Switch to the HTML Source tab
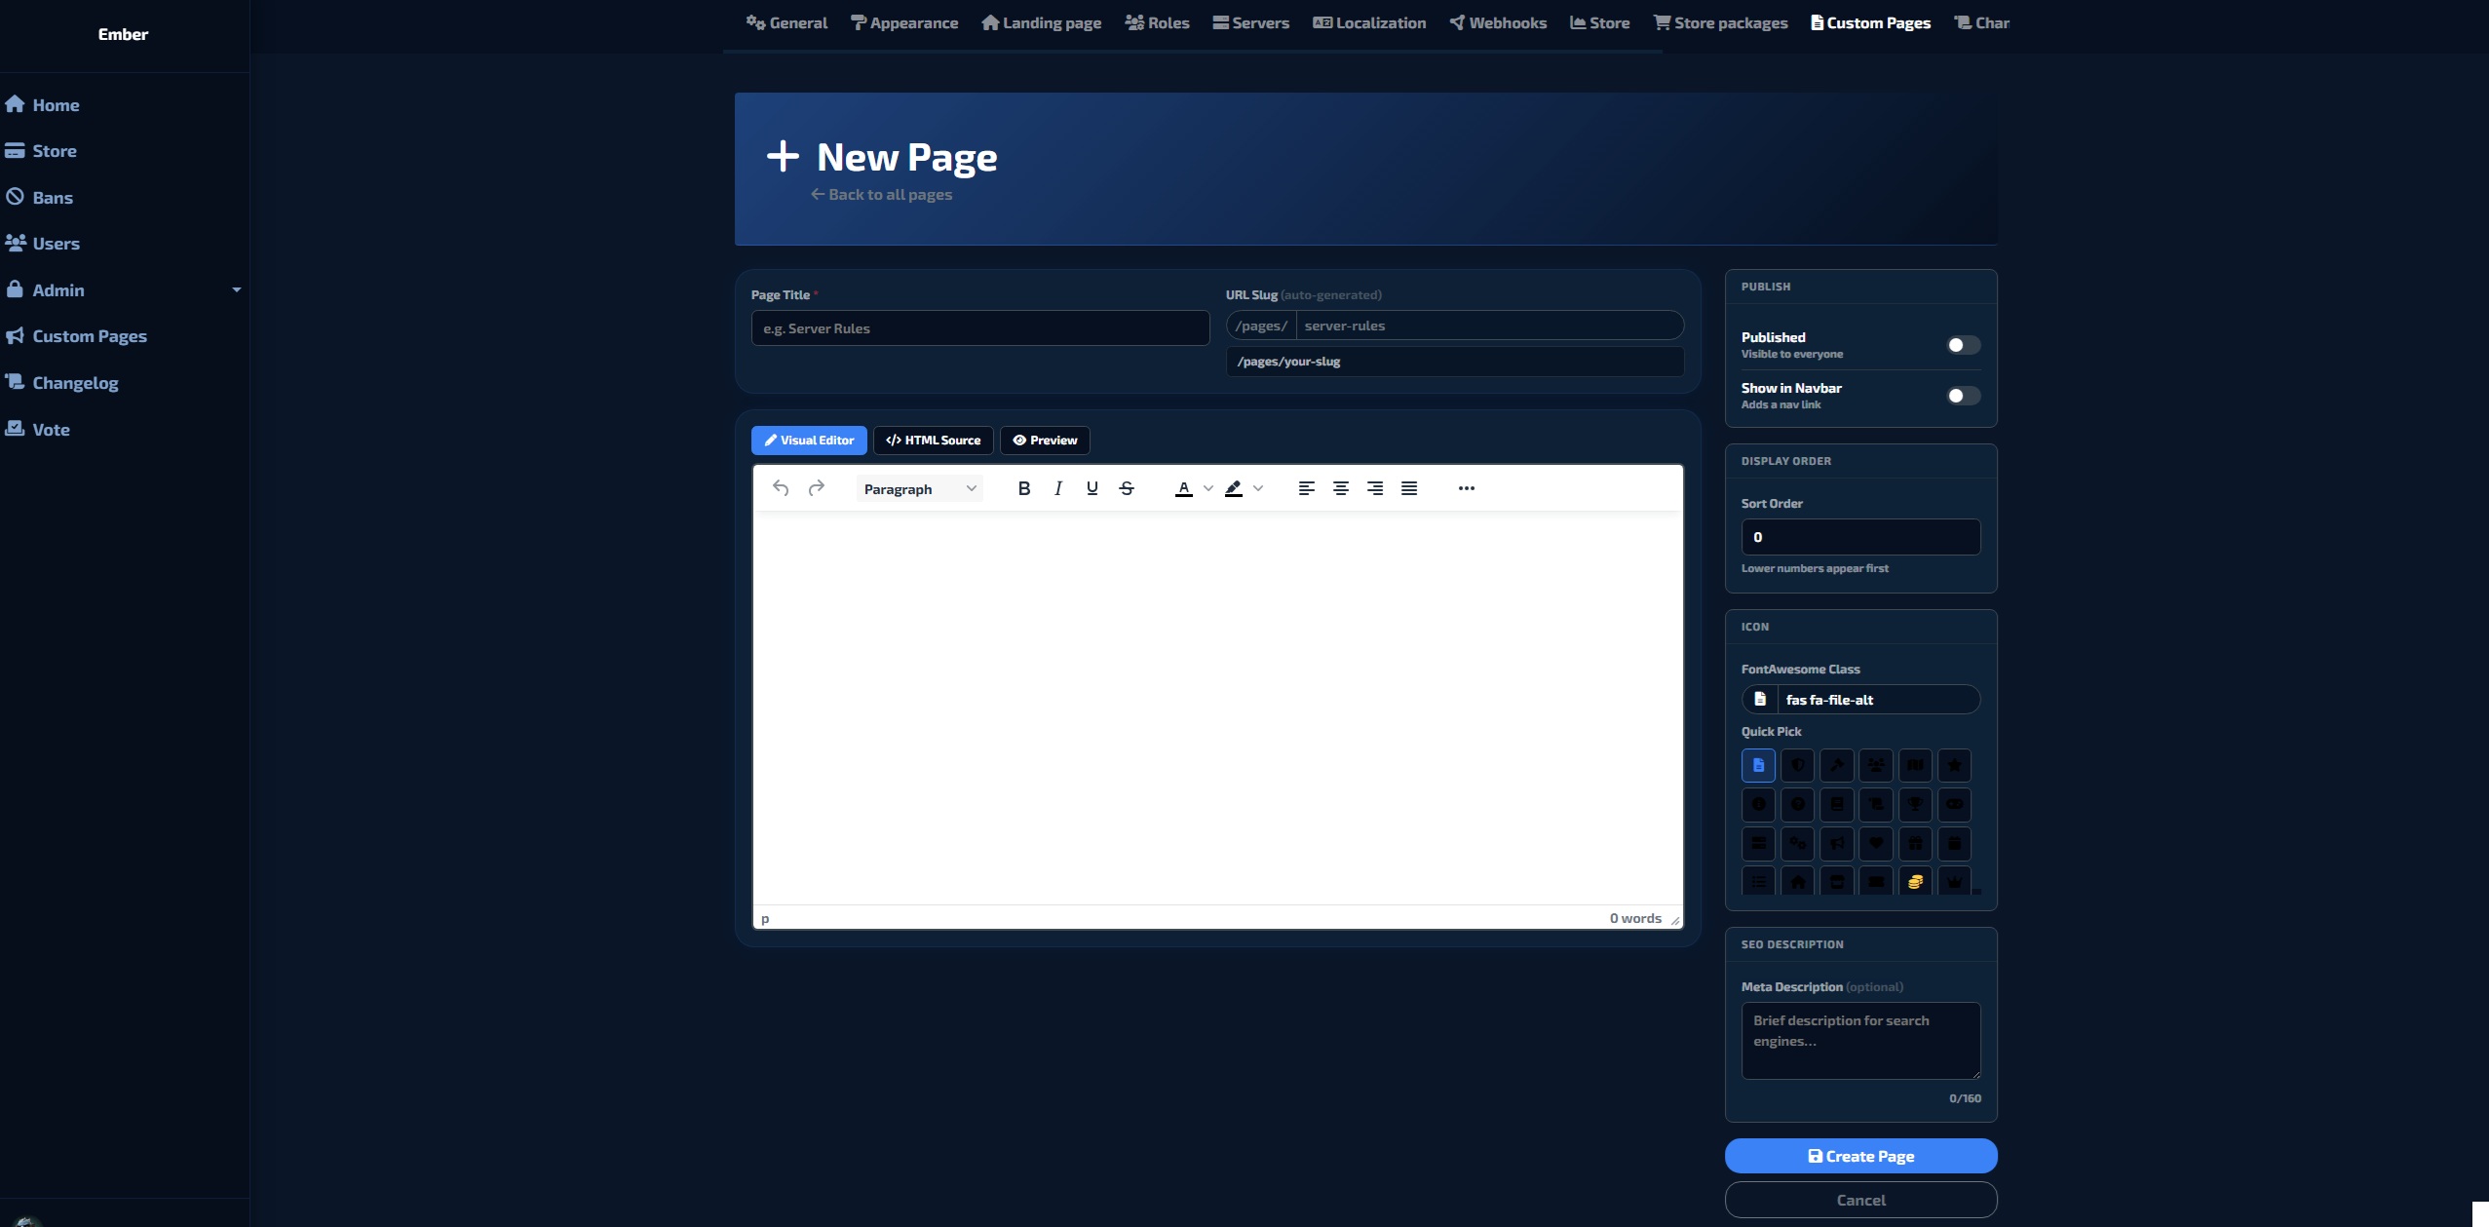This screenshot has width=2489, height=1227. click(x=933, y=441)
